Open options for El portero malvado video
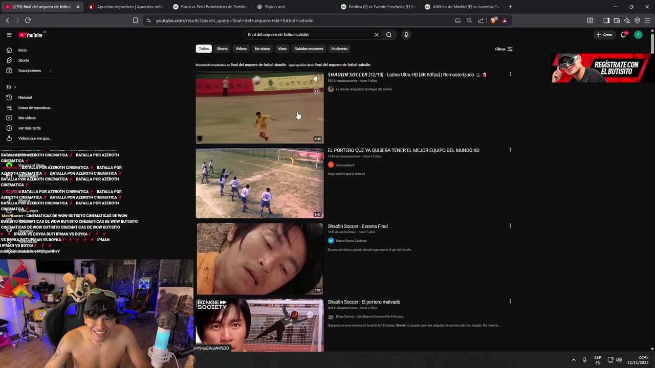 tap(510, 301)
